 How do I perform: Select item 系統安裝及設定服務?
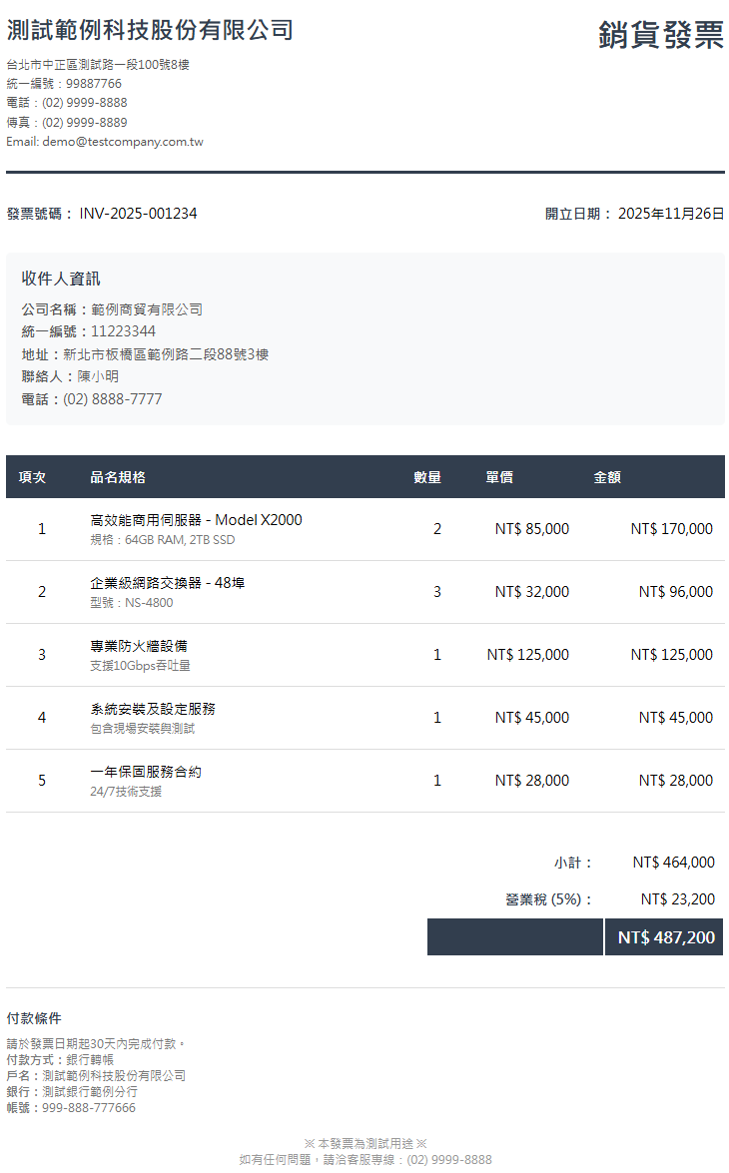(153, 709)
